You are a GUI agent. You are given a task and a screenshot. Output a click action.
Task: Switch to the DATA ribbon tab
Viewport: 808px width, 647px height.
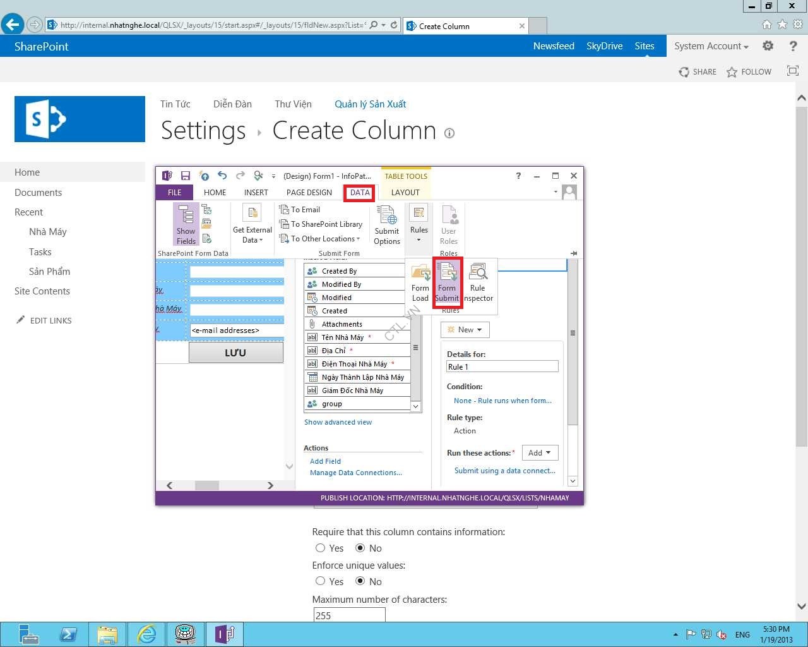pos(360,193)
